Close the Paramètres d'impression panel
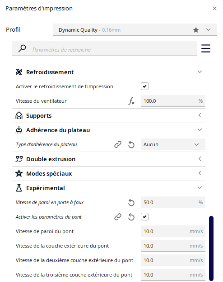 (214, 9)
